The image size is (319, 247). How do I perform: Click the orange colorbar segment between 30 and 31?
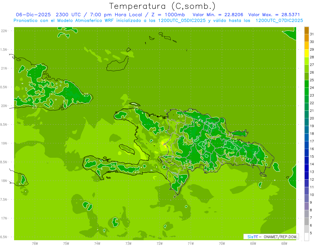point(307,38)
